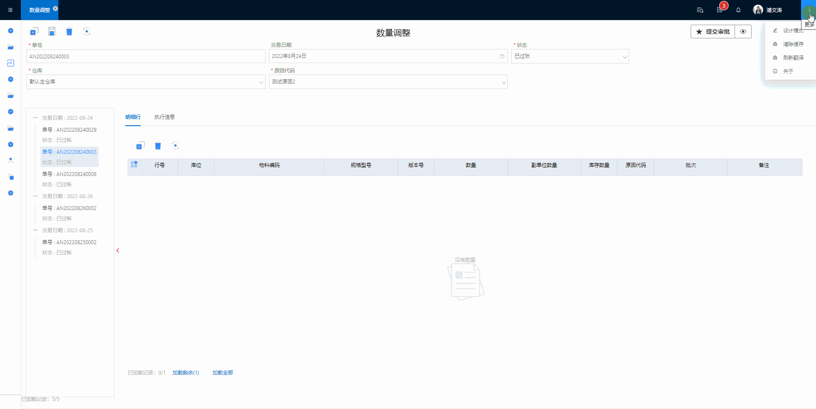The width and height of the screenshot is (816, 409).
Task: Add a new detail row icon
Action: tap(140, 146)
